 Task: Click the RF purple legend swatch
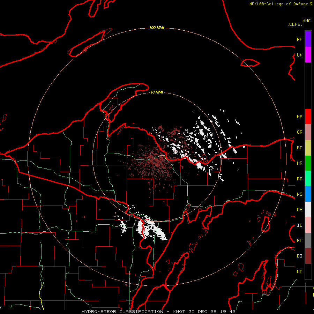click(308, 39)
